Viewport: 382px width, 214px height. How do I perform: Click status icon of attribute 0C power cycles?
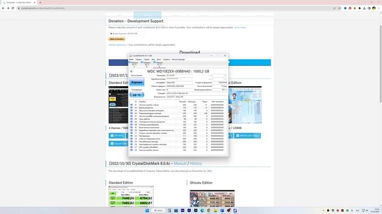131,127
